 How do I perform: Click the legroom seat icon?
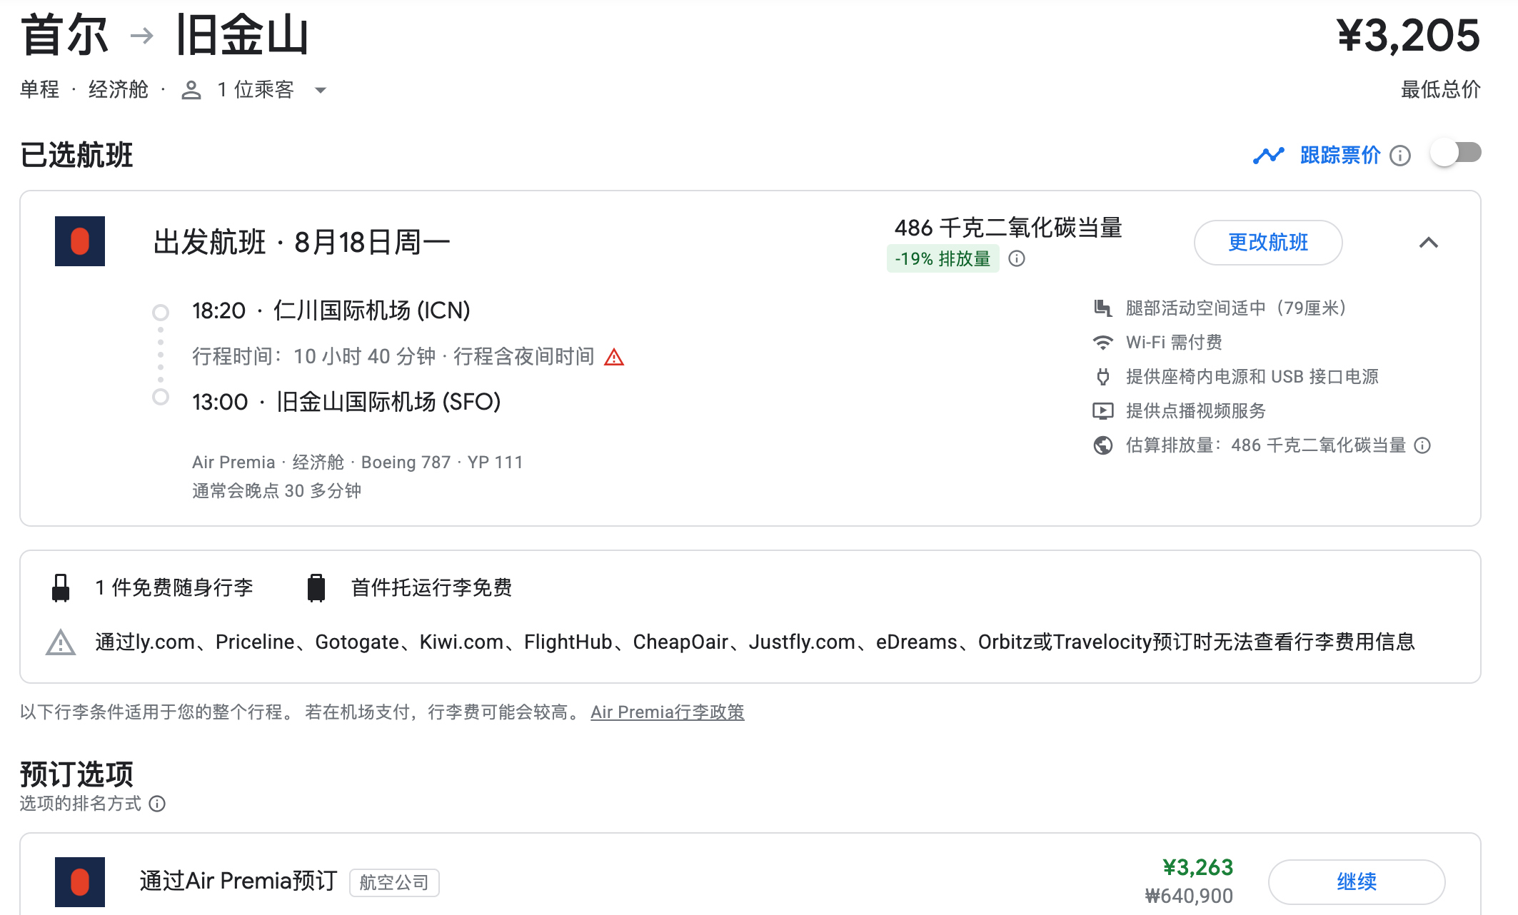1103,308
